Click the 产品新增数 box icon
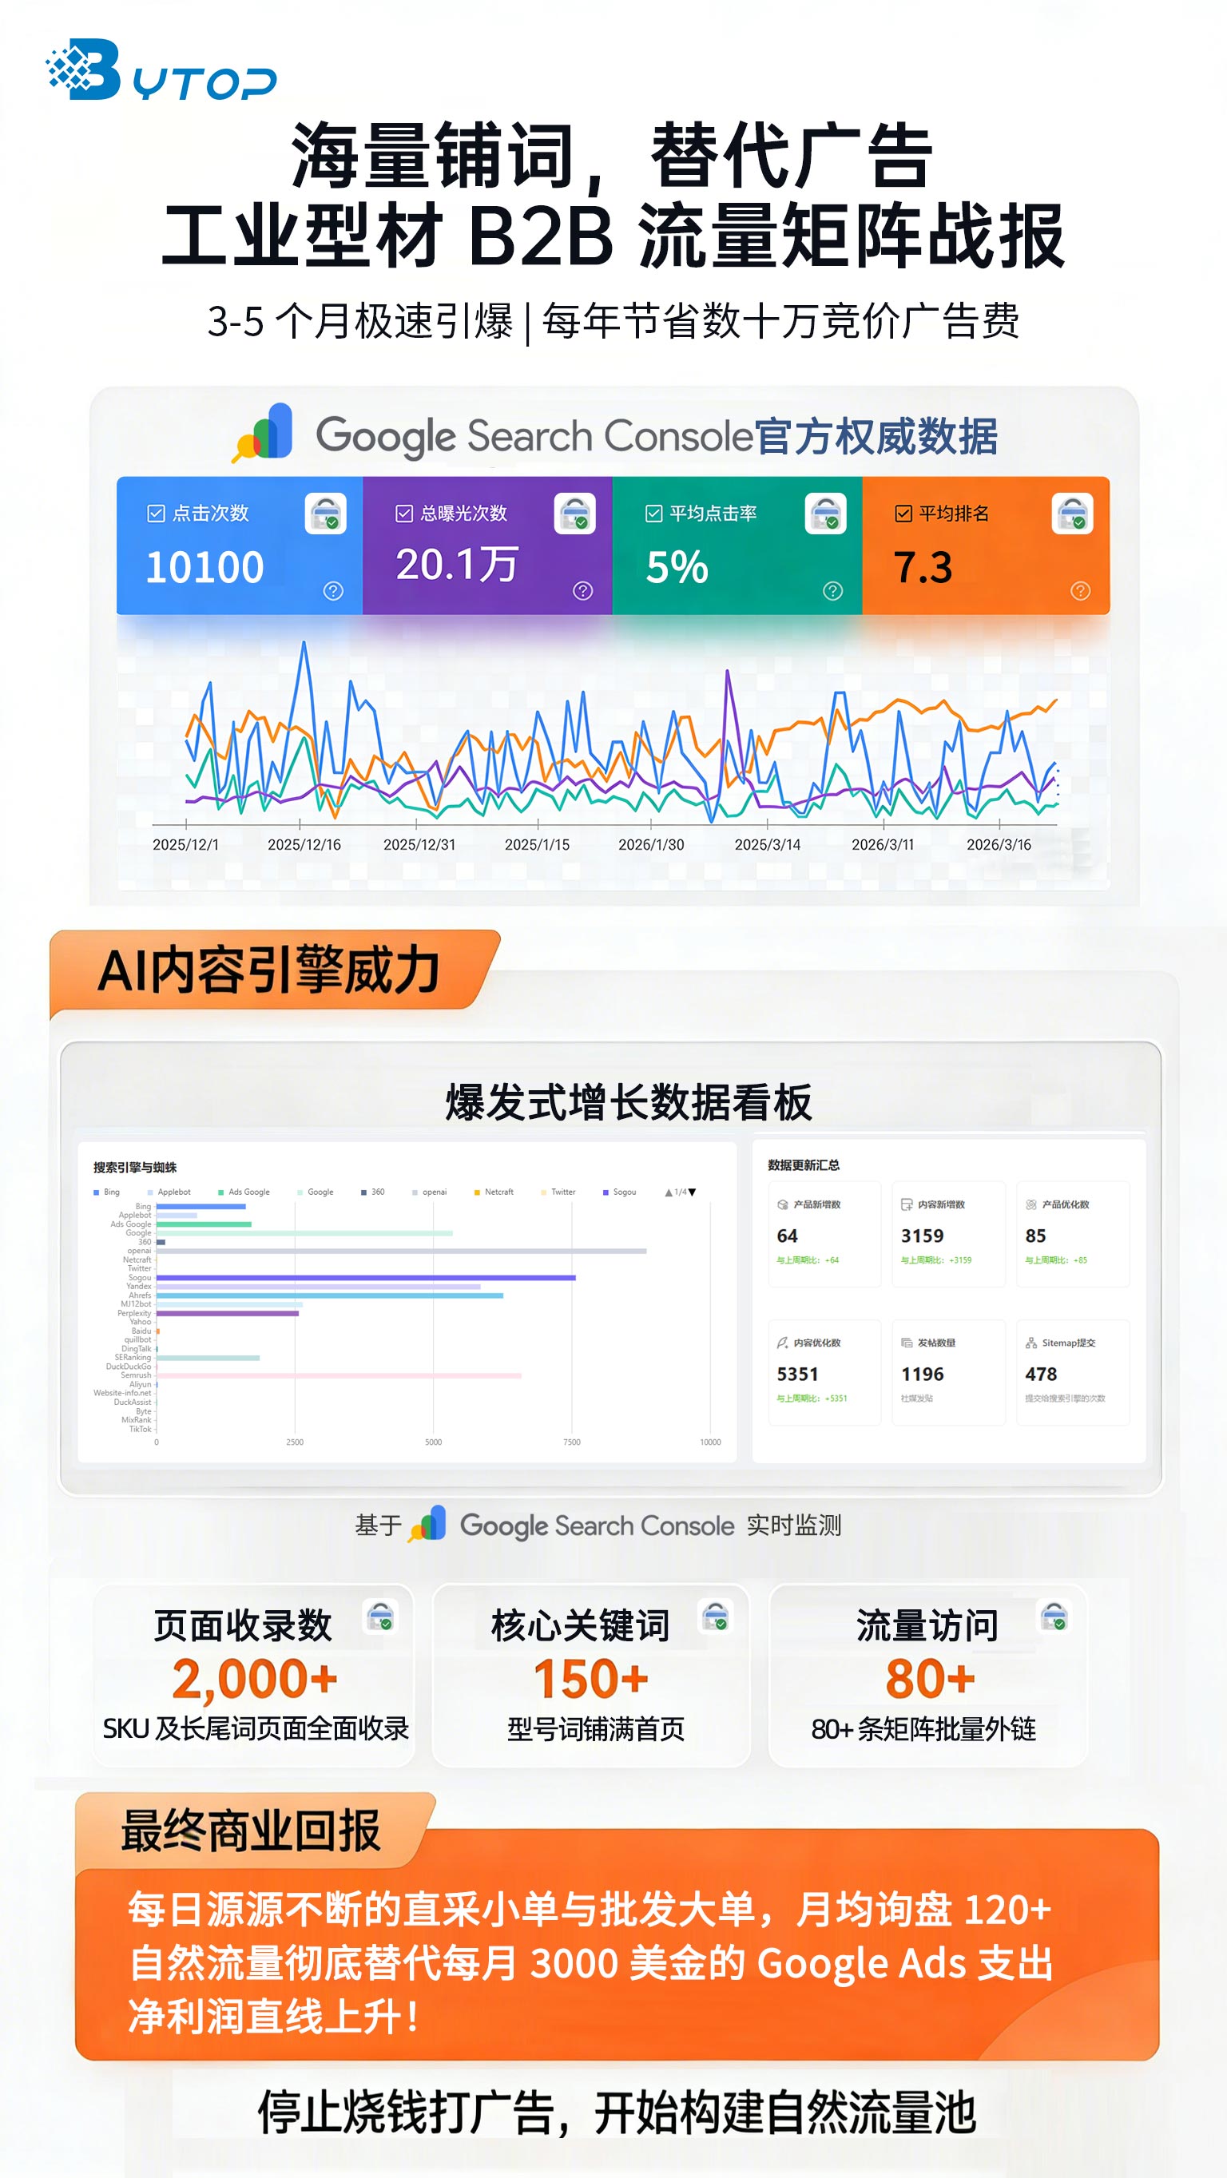The width and height of the screenshot is (1227, 2178). (x=782, y=1205)
